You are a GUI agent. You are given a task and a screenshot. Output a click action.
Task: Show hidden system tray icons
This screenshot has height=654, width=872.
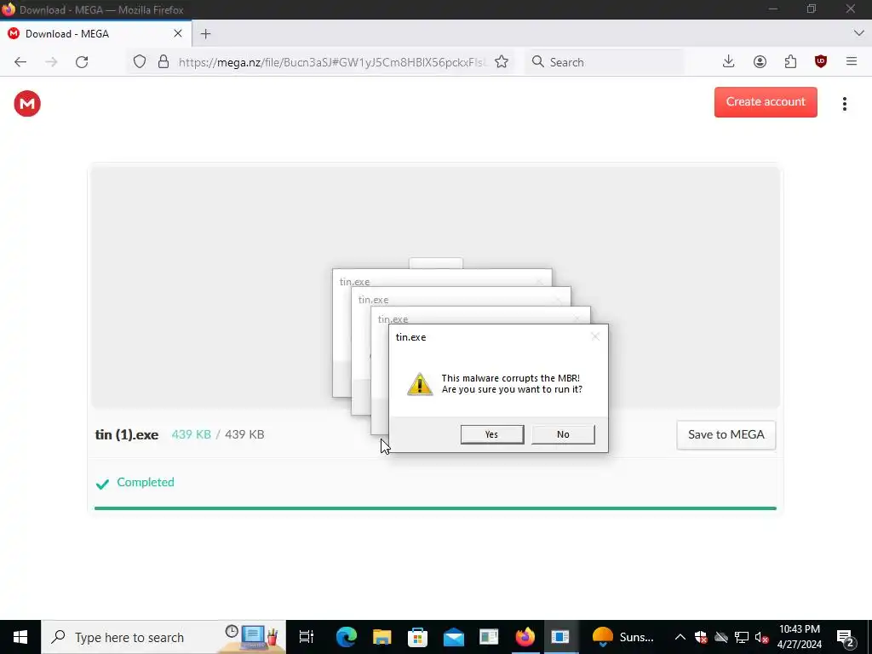coord(680,637)
